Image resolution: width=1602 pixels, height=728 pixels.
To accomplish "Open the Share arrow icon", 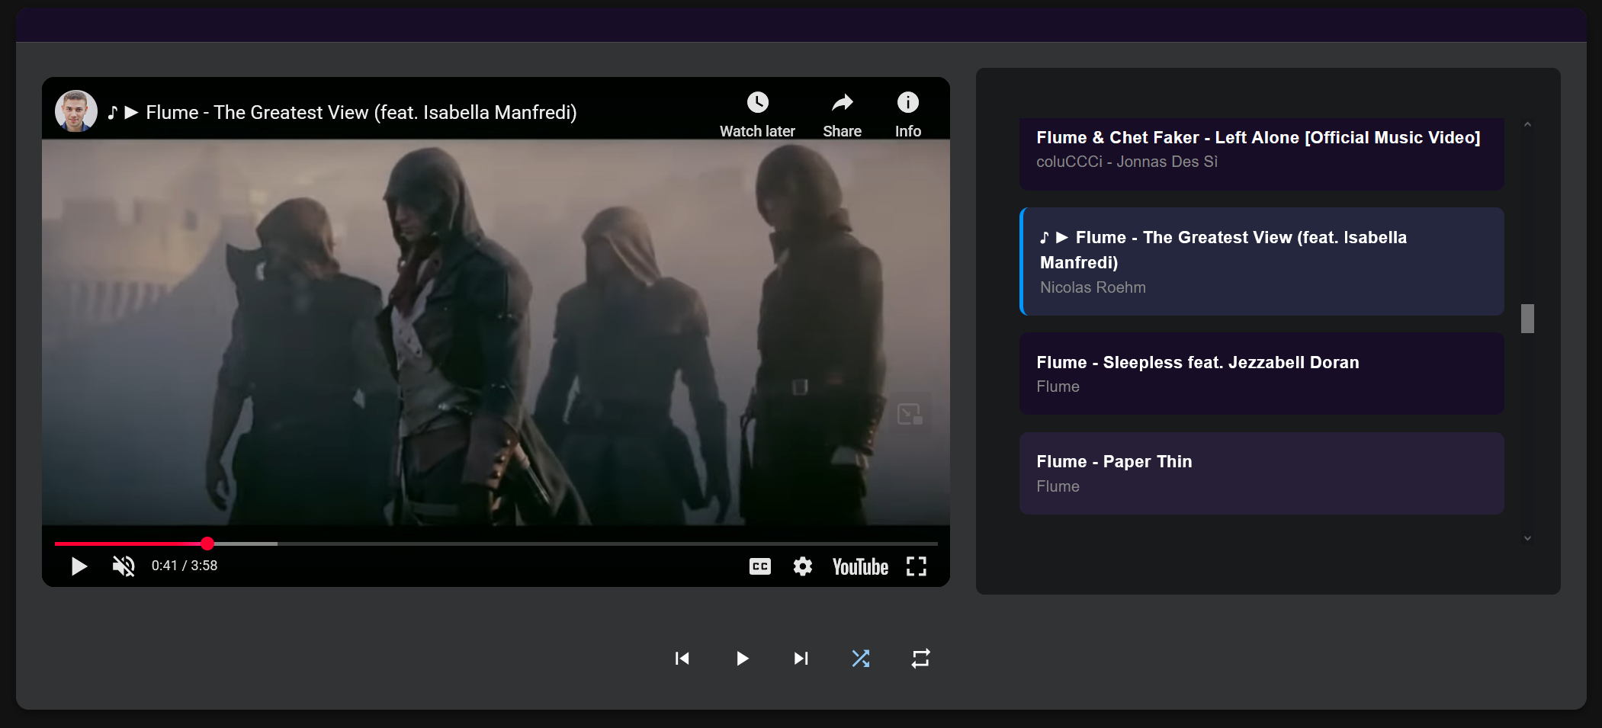I will pyautogui.click(x=842, y=103).
